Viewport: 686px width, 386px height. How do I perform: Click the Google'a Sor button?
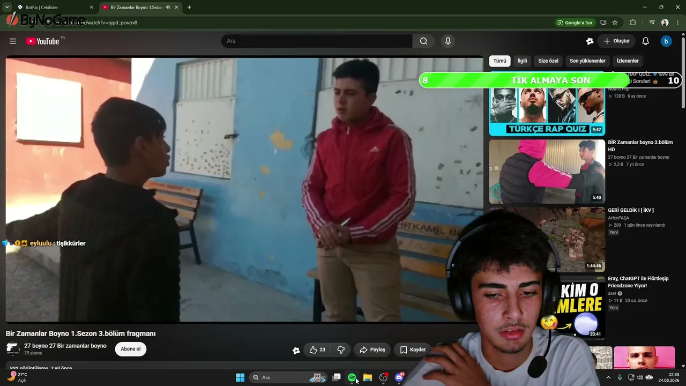(575, 23)
